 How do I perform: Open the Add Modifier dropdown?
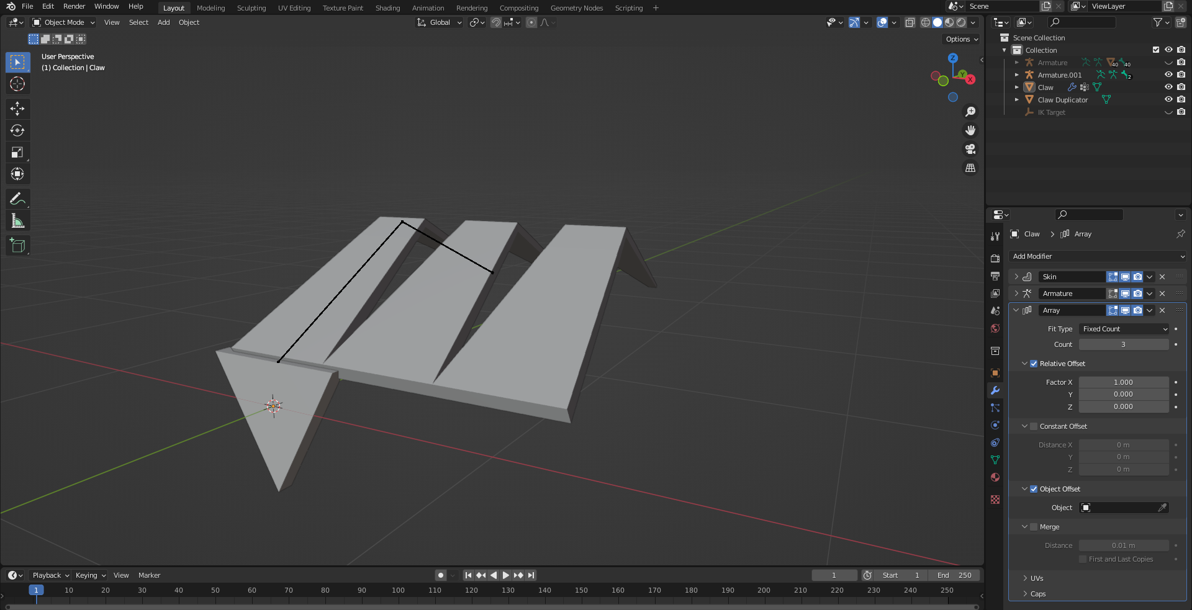click(x=1098, y=256)
